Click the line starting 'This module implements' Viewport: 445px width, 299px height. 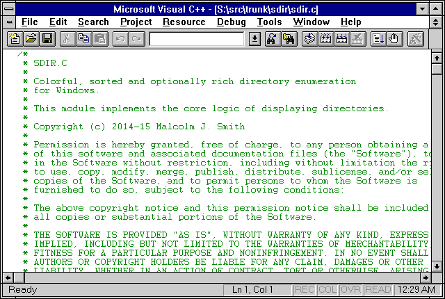(205, 108)
